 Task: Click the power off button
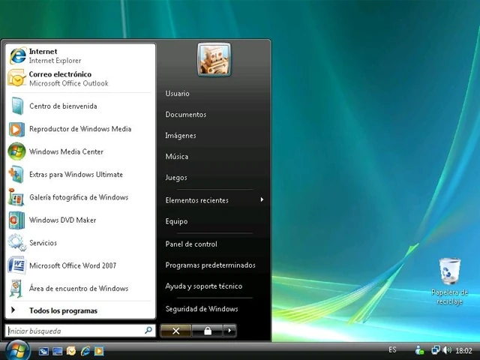pyautogui.click(x=176, y=331)
